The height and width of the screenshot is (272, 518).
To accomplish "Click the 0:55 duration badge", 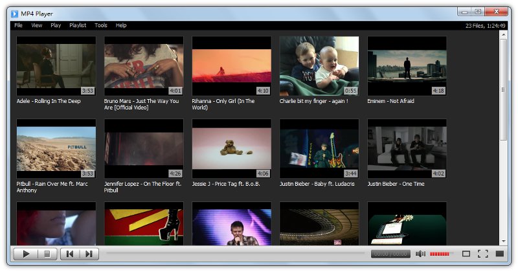I will click(x=351, y=91).
